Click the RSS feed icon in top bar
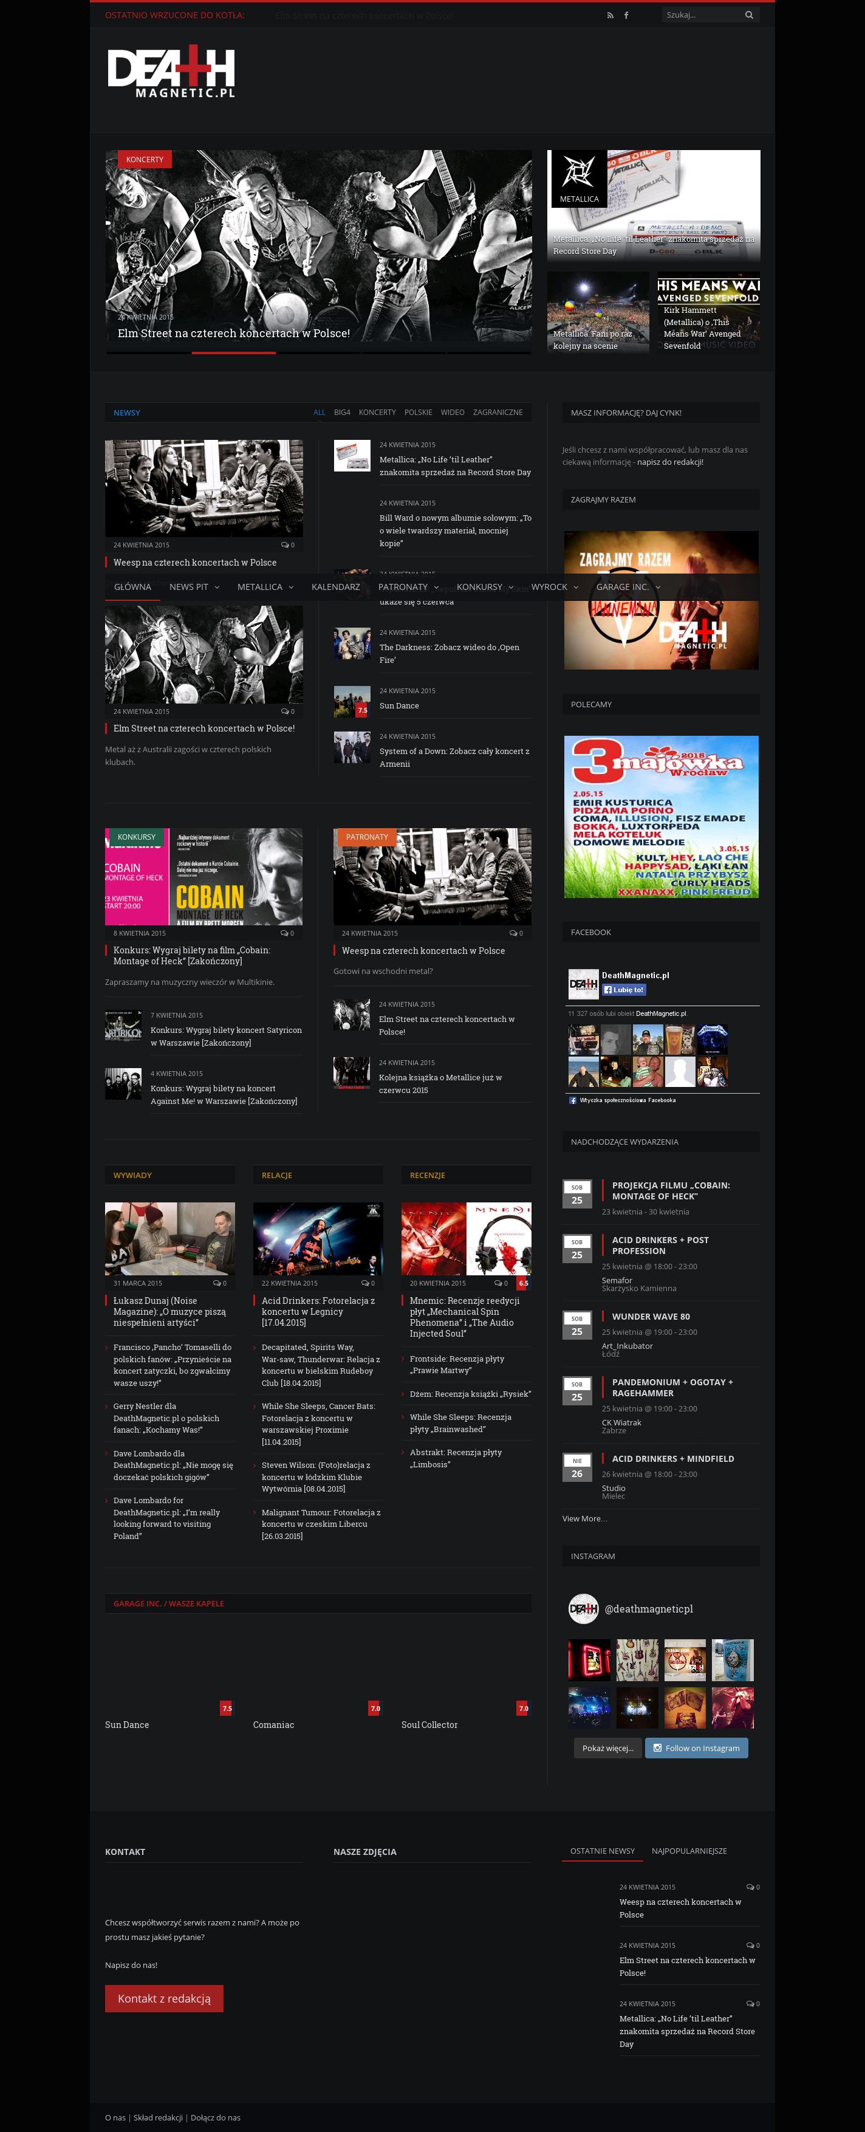Image resolution: width=865 pixels, height=2132 pixels. click(610, 15)
